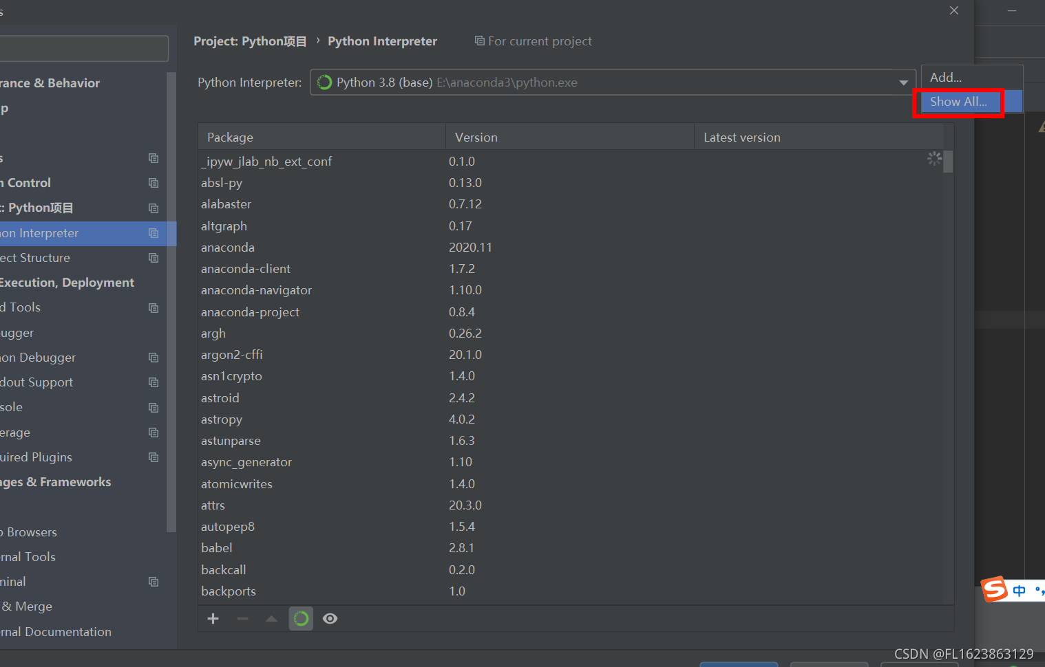The height and width of the screenshot is (667, 1045).
Task: Select the asn1crypto package row
Action: point(571,376)
